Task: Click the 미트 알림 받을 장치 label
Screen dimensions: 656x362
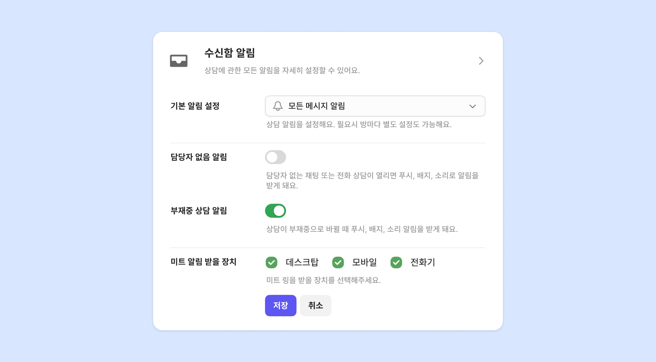Action: pyautogui.click(x=204, y=262)
